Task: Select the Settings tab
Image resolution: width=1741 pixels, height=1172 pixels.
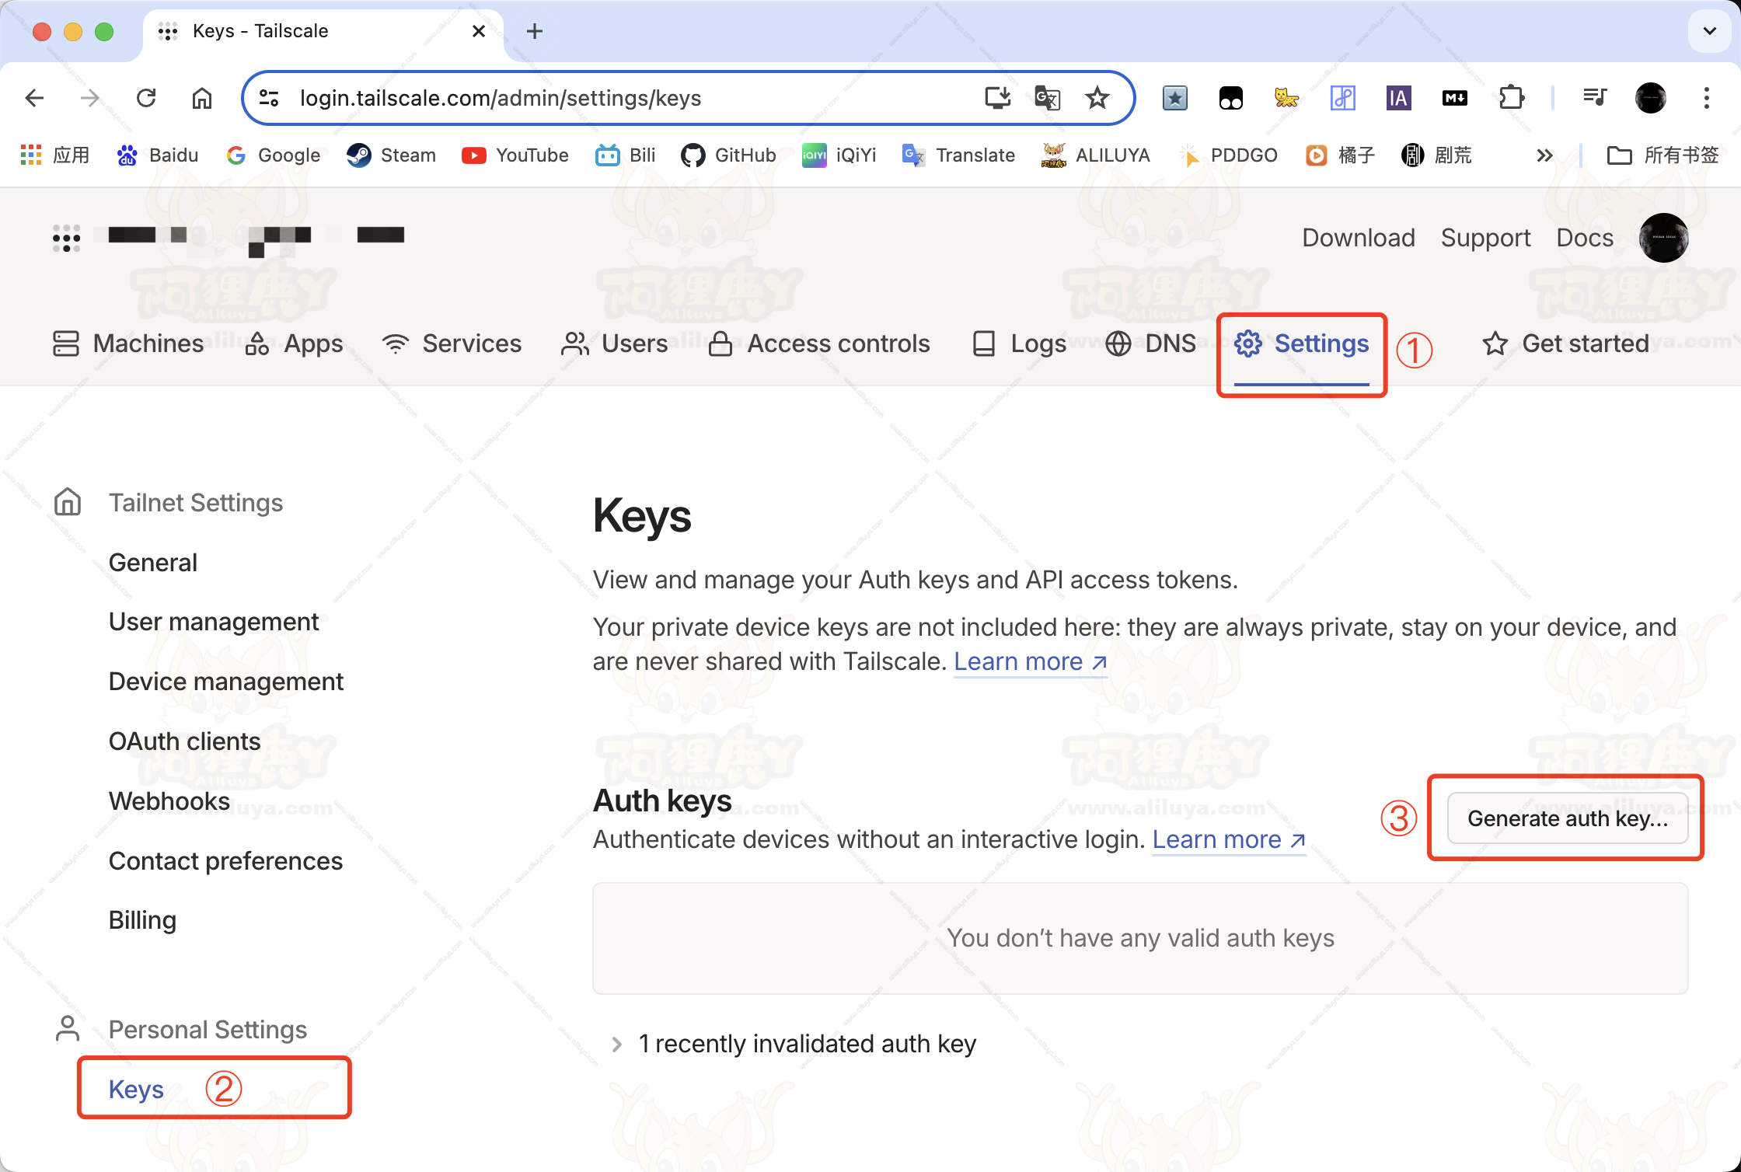Action: (1302, 344)
